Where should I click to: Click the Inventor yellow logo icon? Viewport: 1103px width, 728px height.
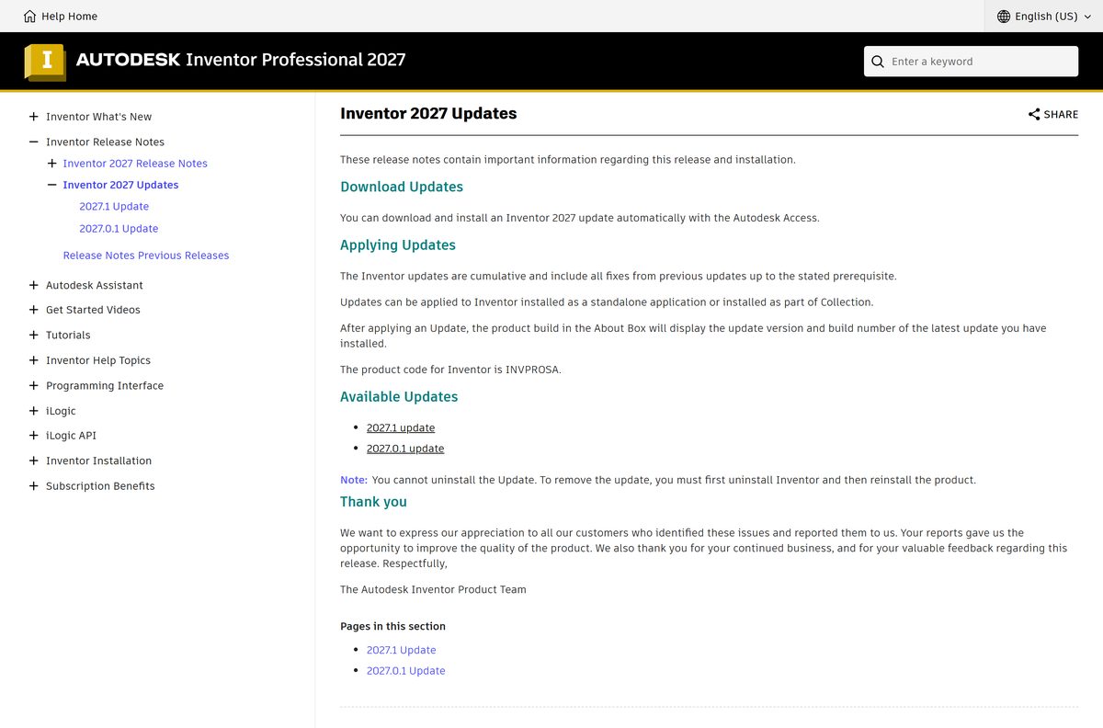click(x=45, y=61)
